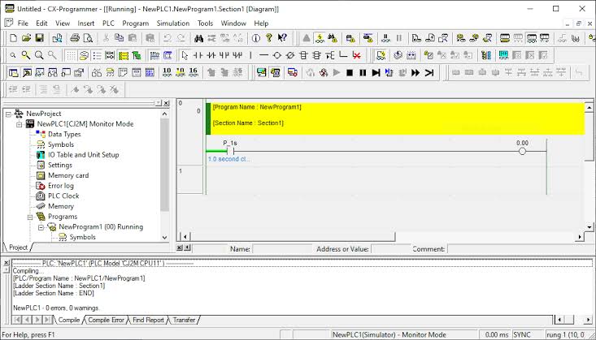596x340 pixels.
Task: Switch to Compile Error tab
Action: 106,320
